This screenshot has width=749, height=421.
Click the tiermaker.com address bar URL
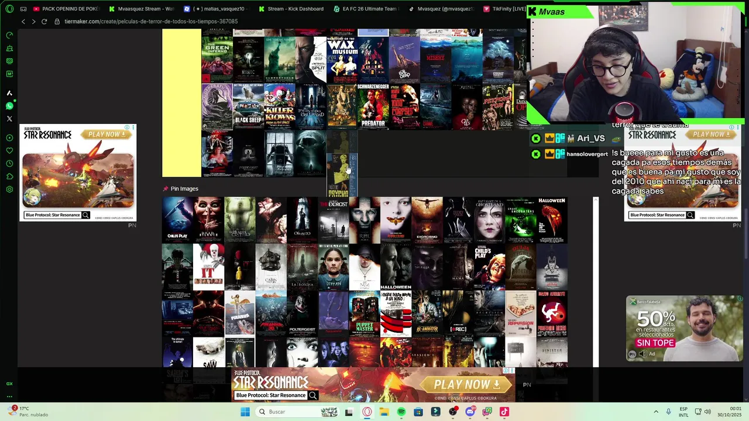click(151, 22)
